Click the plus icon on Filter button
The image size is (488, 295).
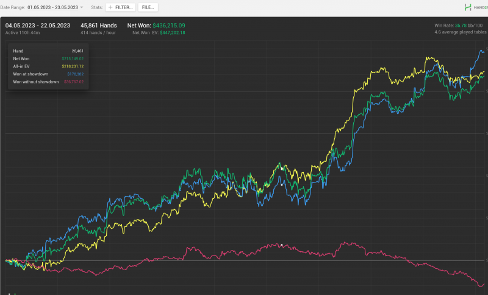pyautogui.click(x=110, y=7)
